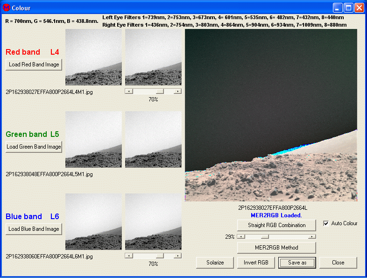Open the Save as dialog
Viewport: 367px width, 278px height.
point(297,263)
